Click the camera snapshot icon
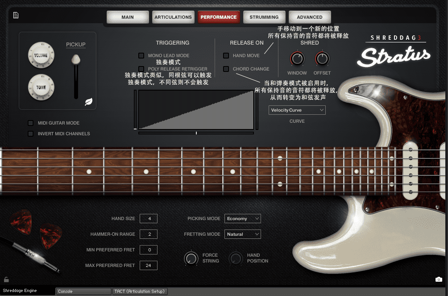This screenshot has height=296, width=448. coord(439,279)
